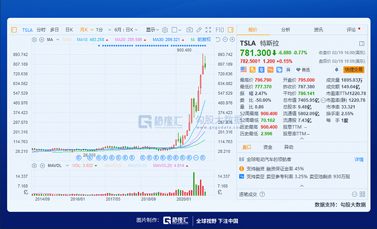377x229 pixels.
Task: Collapse the 盘口 section chevron above 逐笔成交
Action: pyautogui.click(x=302, y=186)
